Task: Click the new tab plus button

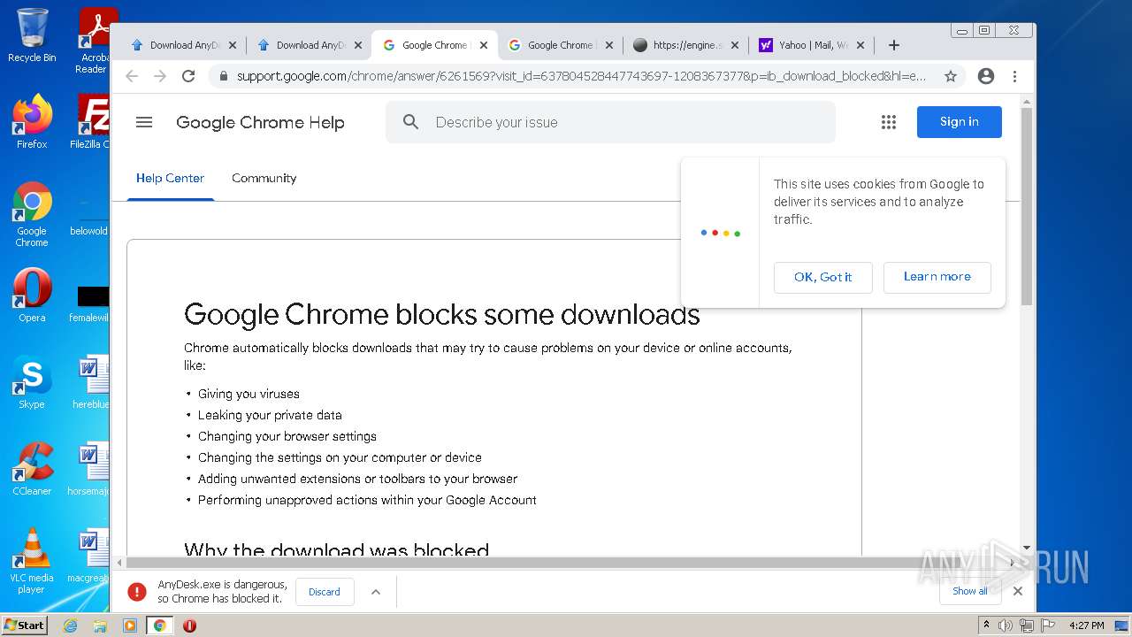Action: coord(894,45)
